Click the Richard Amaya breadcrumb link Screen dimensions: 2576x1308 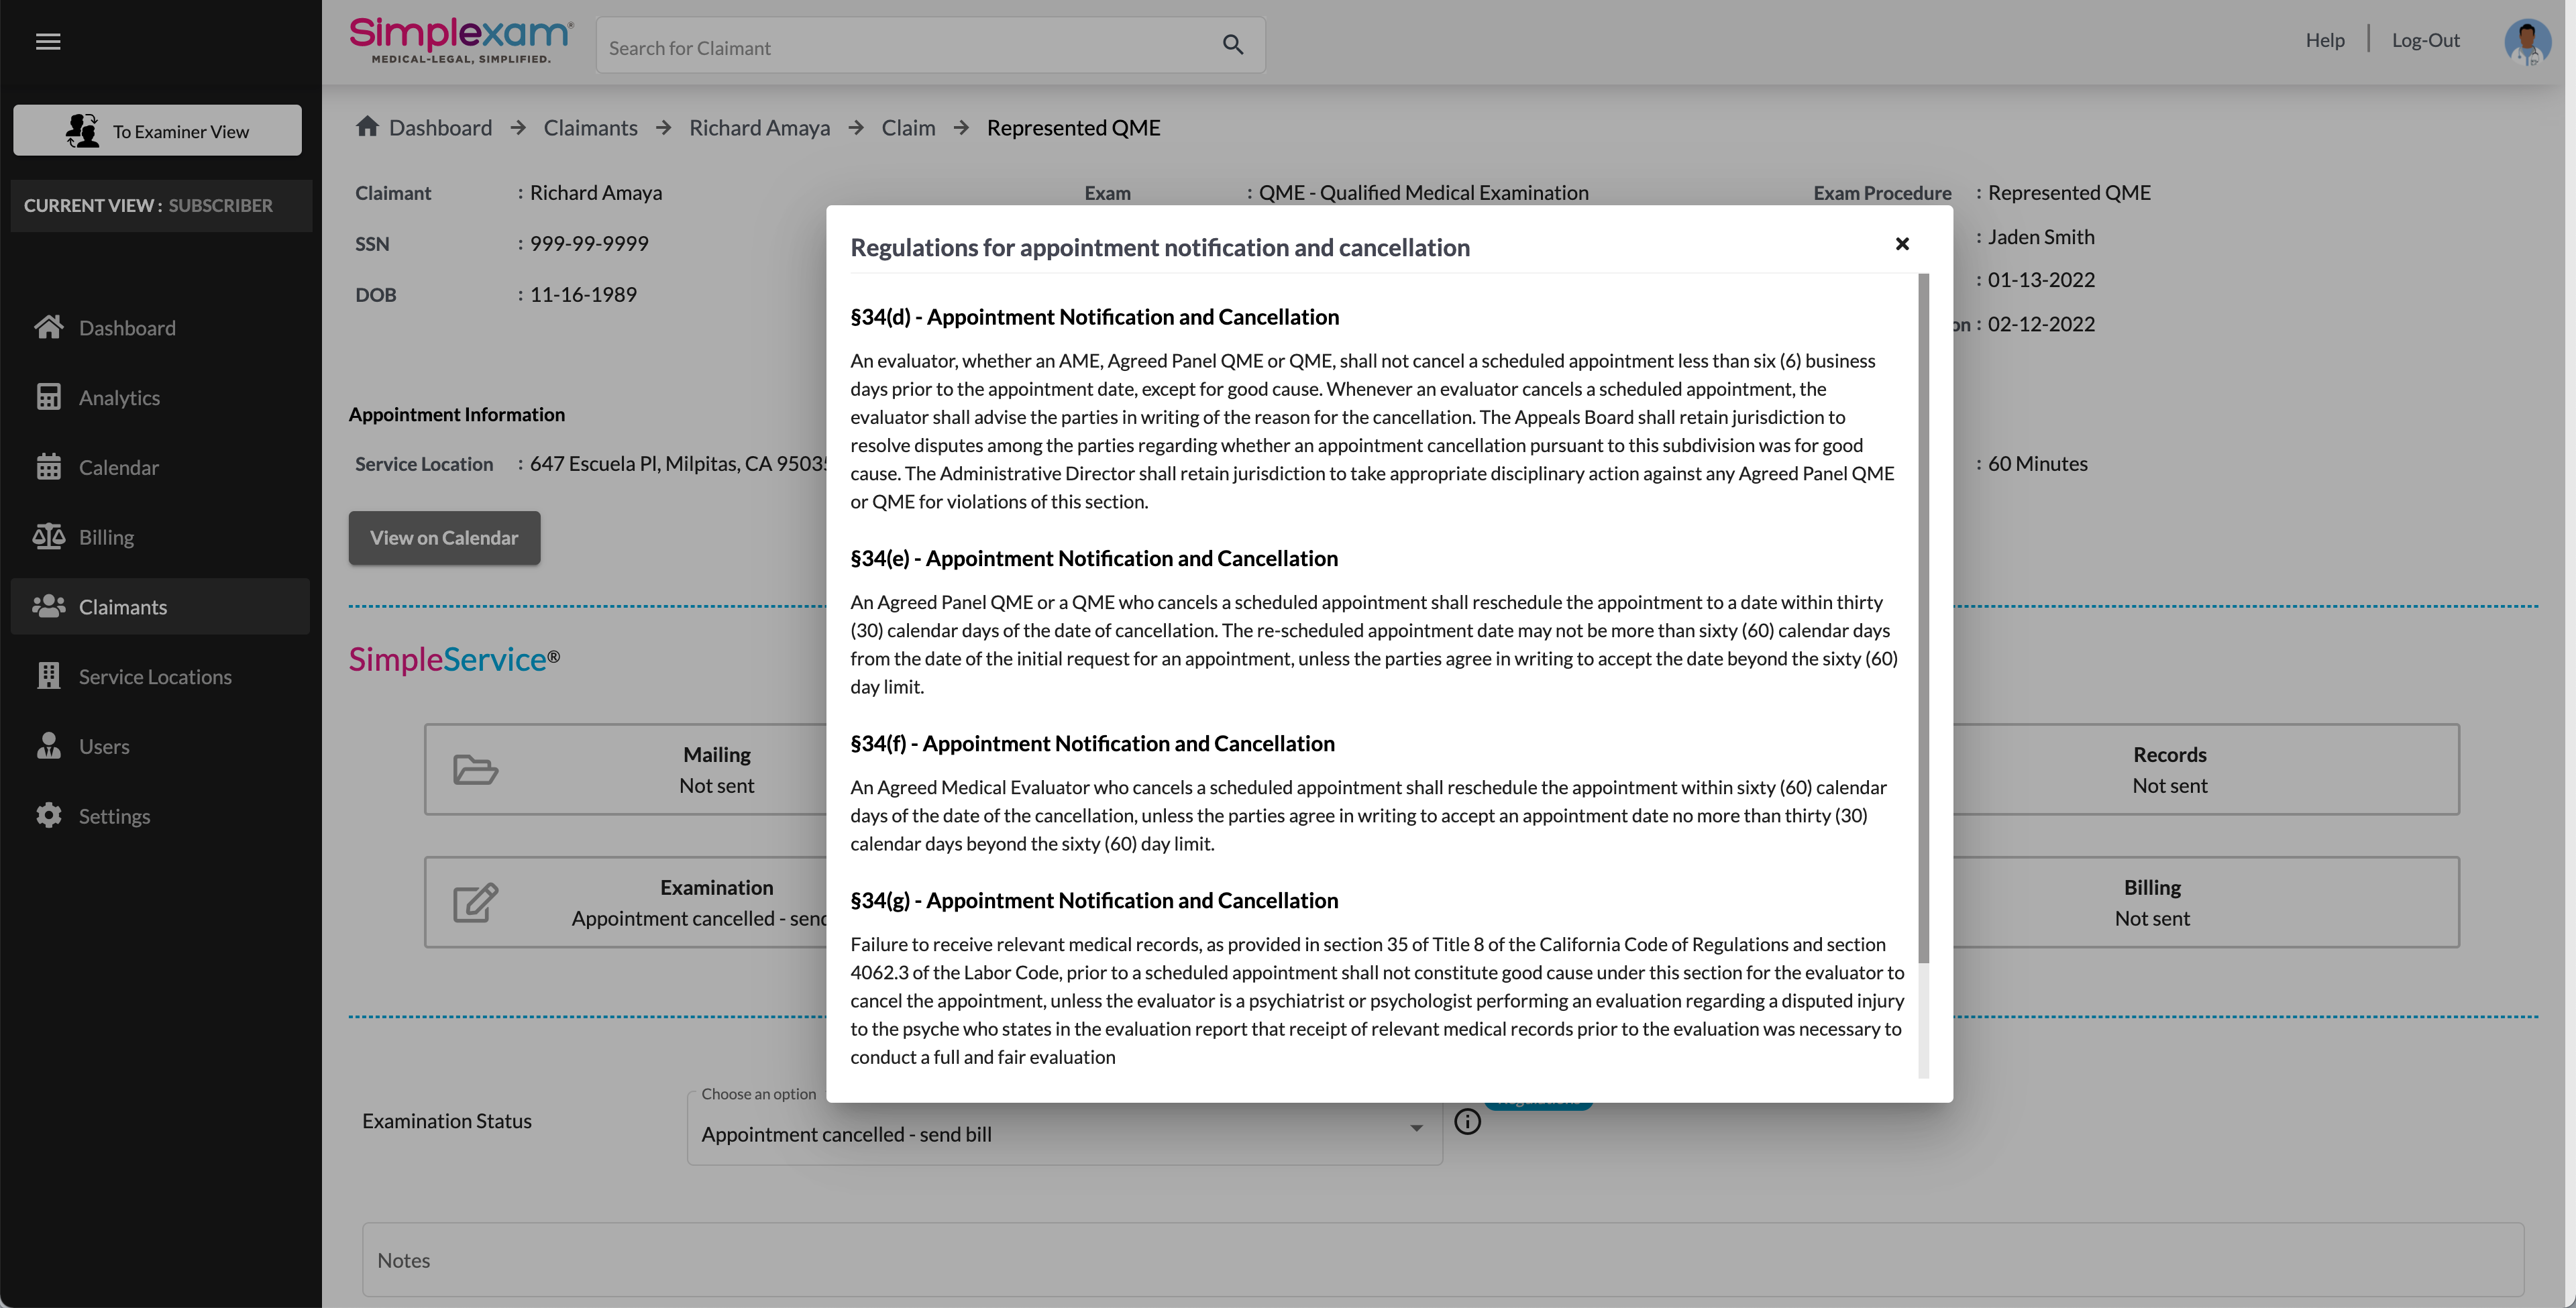pos(759,128)
